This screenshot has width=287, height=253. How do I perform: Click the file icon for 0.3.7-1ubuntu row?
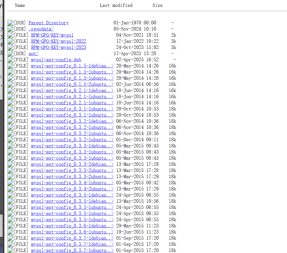11,250
